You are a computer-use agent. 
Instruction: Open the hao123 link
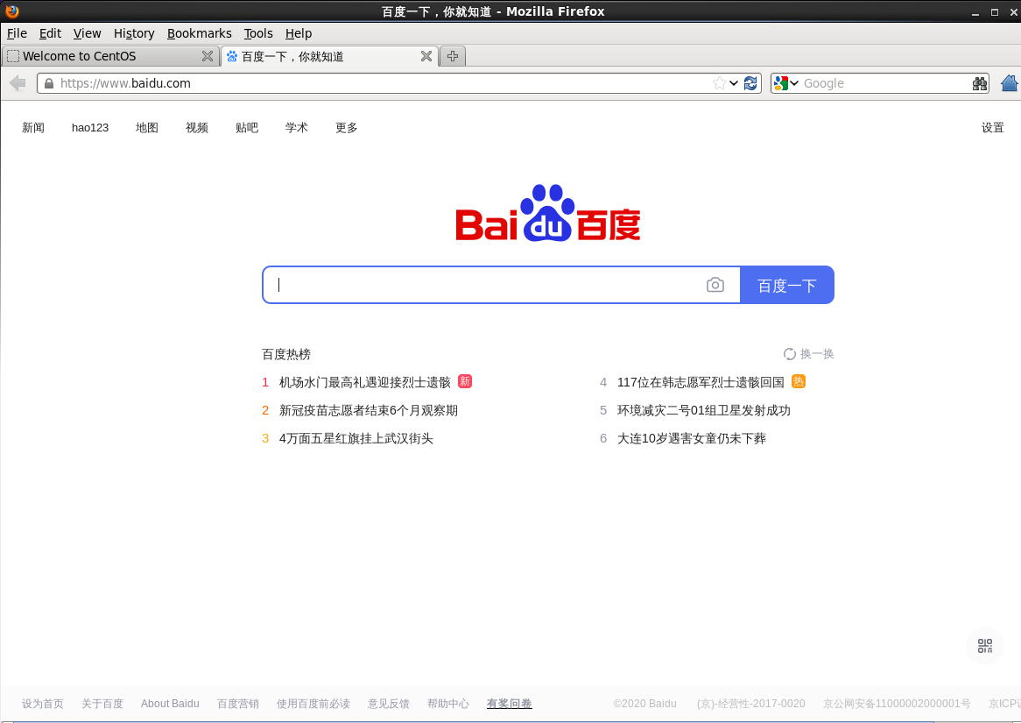point(90,128)
